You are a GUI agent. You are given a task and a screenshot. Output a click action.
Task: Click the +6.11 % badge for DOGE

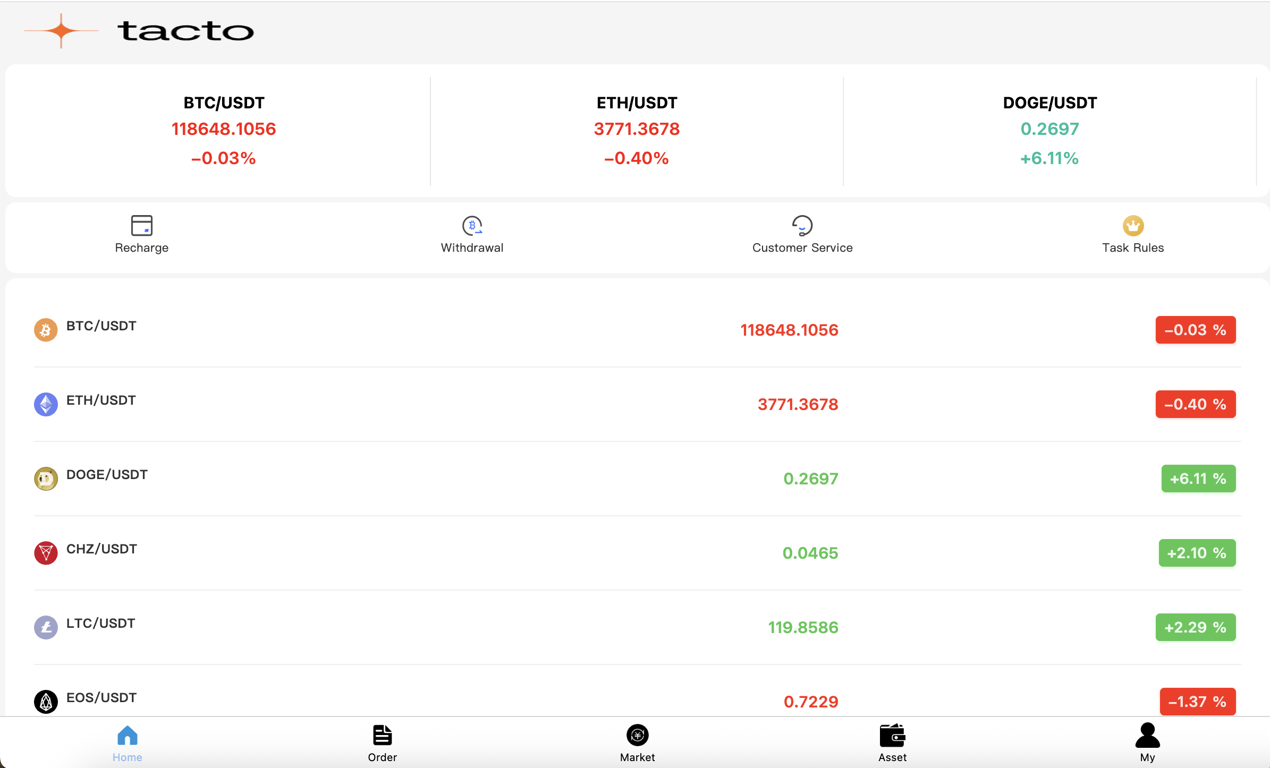point(1198,479)
